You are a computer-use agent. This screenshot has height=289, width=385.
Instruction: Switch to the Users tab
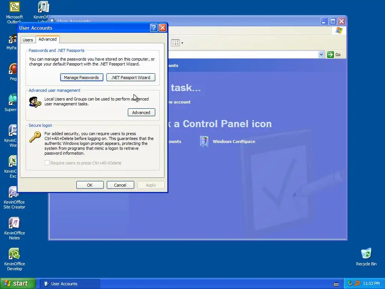pos(28,40)
